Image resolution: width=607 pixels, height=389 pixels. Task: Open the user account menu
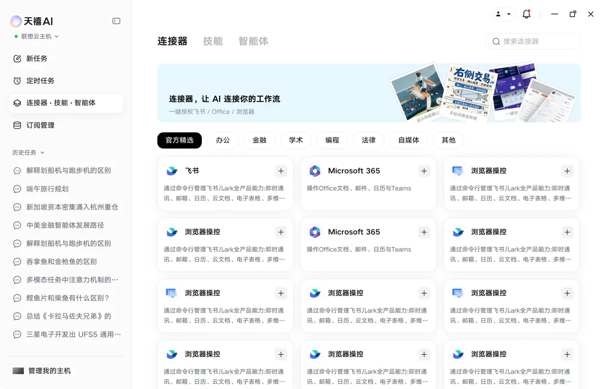[x=503, y=14]
